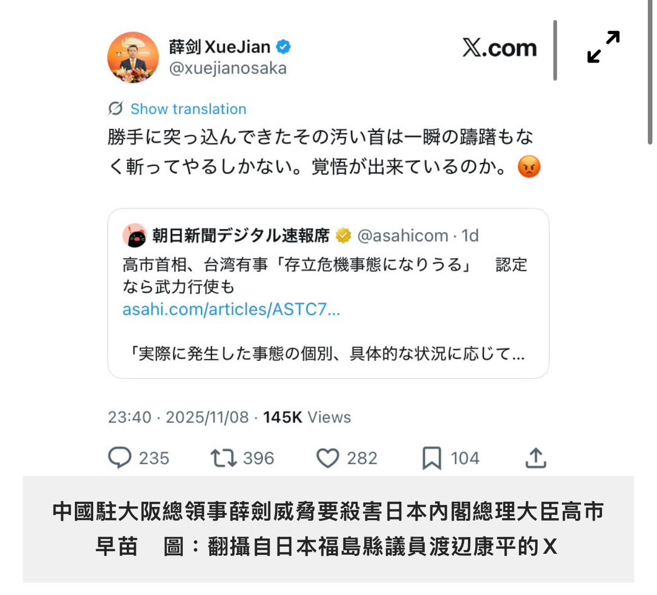Open the asahi.com/articles/ASTC7 link
The width and height of the screenshot is (657, 595).
pyautogui.click(x=231, y=309)
